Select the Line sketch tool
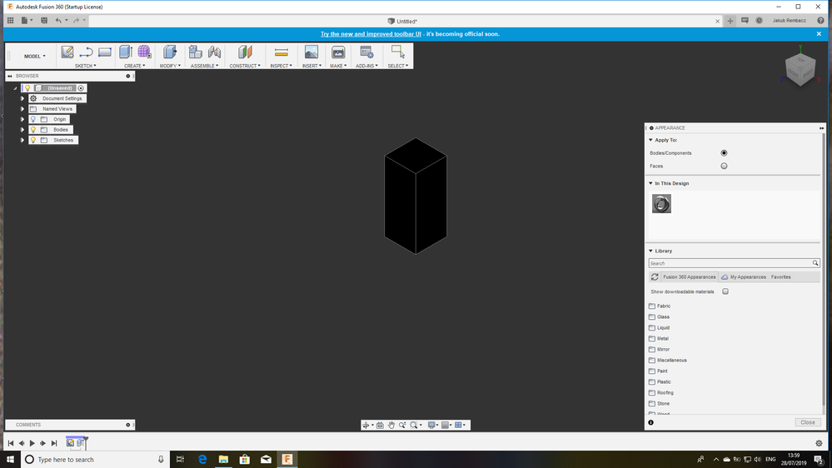The height and width of the screenshot is (468, 832). tap(86, 52)
